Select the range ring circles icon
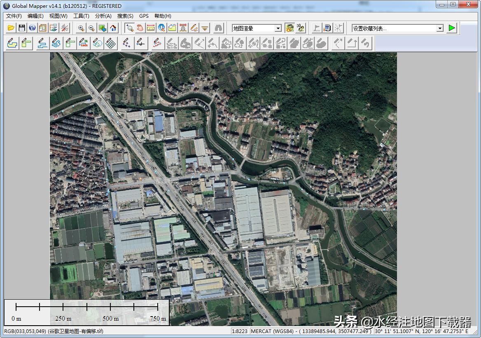Image resolution: width=481 pixels, height=338 pixels. [x=98, y=43]
